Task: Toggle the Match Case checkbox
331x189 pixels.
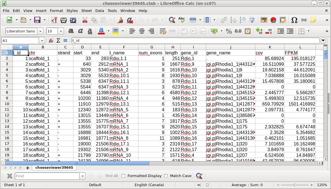Action: (166, 176)
